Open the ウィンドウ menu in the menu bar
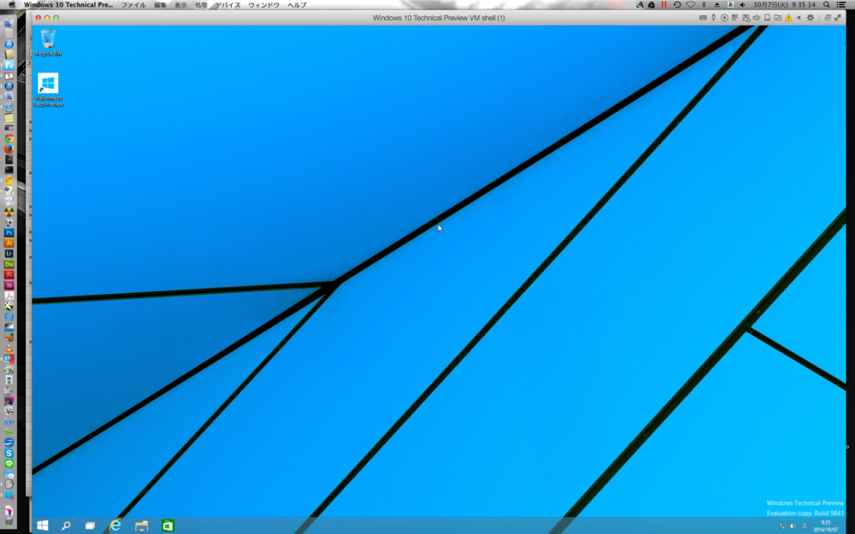 (263, 5)
